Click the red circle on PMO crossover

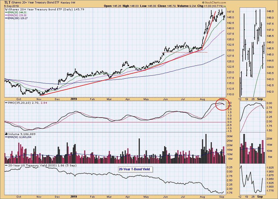[222, 105]
